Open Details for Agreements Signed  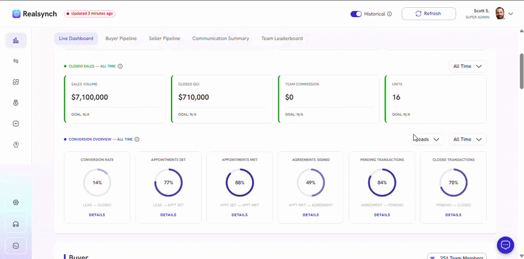(x=310, y=215)
